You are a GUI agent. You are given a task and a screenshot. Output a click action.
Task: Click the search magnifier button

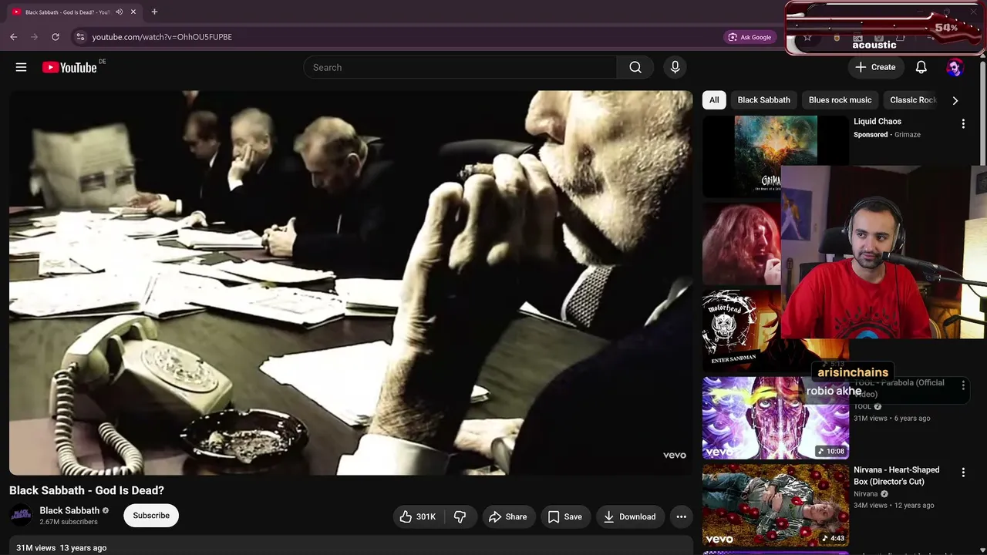click(635, 67)
